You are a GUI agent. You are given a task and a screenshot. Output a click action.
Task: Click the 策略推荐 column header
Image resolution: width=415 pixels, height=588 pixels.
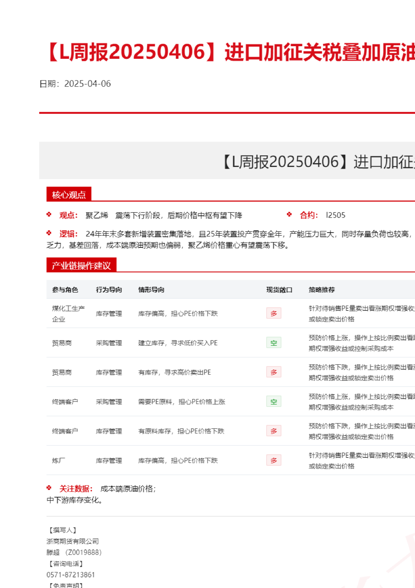321,290
